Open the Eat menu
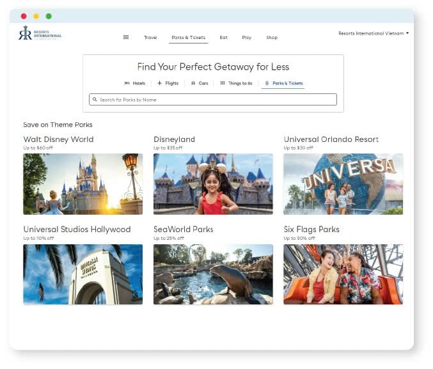433x369 pixels. pos(224,37)
